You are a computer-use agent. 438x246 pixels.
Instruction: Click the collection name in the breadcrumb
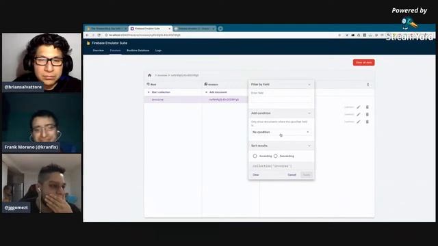coord(162,75)
